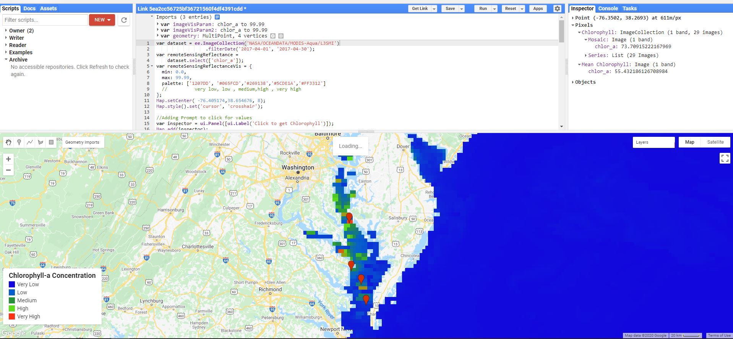The height and width of the screenshot is (339, 733).
Task: Click the High green legend swatch
Action: click(12, 308)
